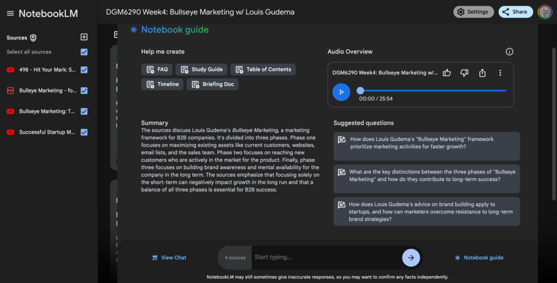Click thumbs down on Audio Overview
Screen dimensions: 557x283
click(465, 73)
